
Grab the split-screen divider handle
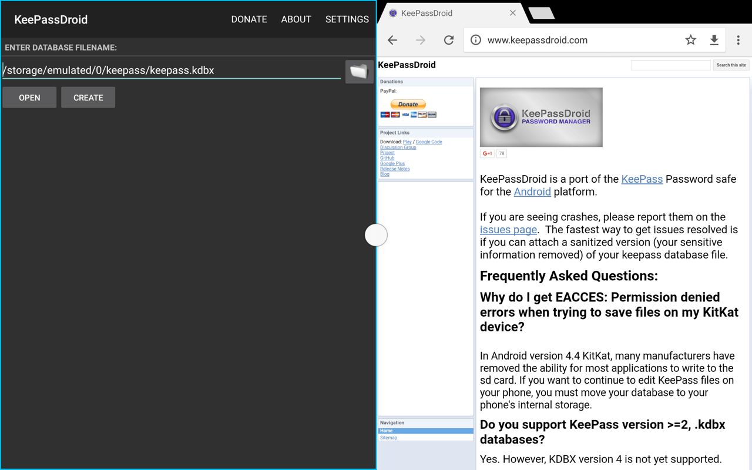[376, 235]
